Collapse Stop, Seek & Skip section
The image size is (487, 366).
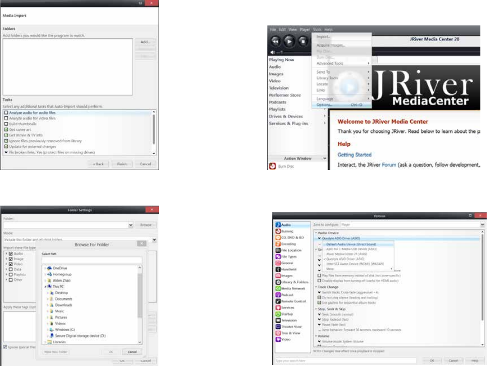click(x=315, y=309)
